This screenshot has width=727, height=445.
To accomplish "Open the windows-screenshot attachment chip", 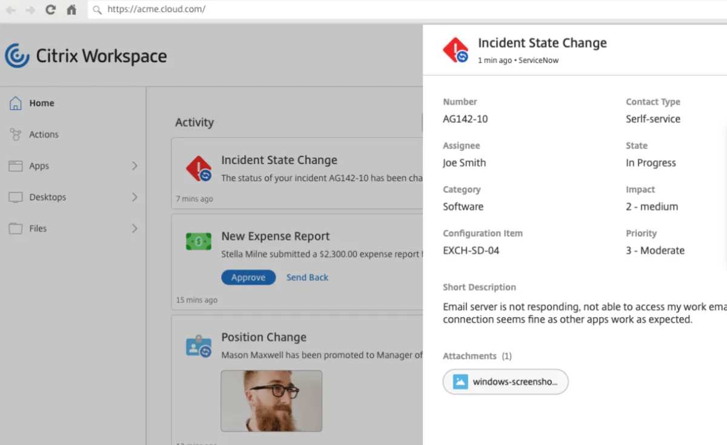I will [x=506, y=382].
